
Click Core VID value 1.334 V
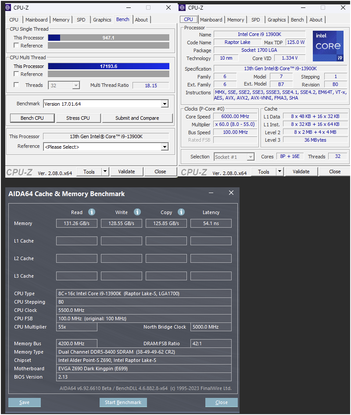point(290,58)
